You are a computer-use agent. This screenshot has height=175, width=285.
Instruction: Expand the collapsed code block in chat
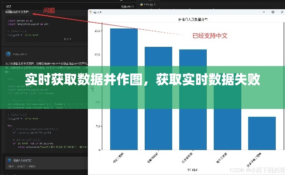pos(67,38)
